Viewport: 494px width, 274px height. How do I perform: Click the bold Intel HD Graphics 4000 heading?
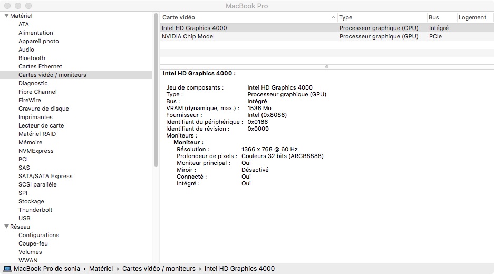tap(199, 73)
